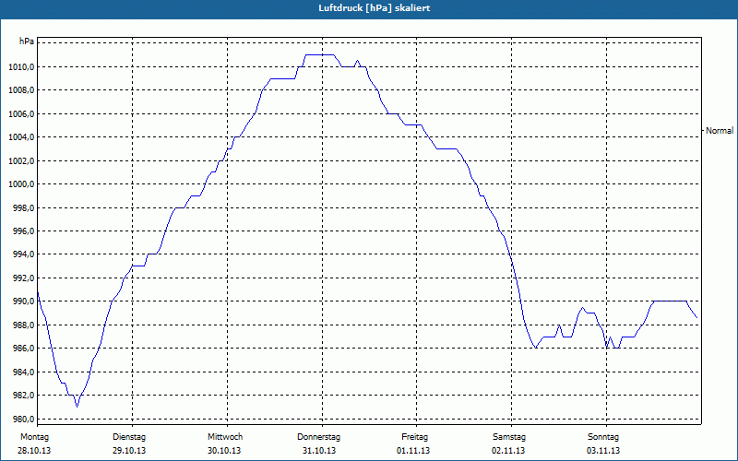This screenshot has height=461, width=738.
Task: Click the 'Donnerstag' day label
Action: [318, 437]
